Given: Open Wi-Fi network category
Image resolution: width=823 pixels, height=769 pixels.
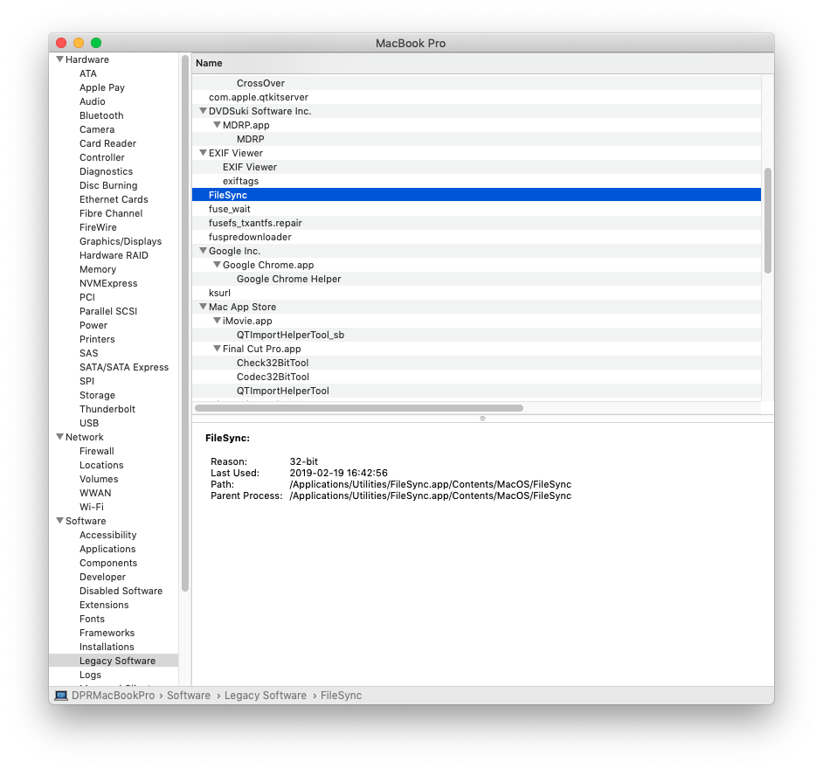Looking at the screenshot, I should tap(92, 507).
